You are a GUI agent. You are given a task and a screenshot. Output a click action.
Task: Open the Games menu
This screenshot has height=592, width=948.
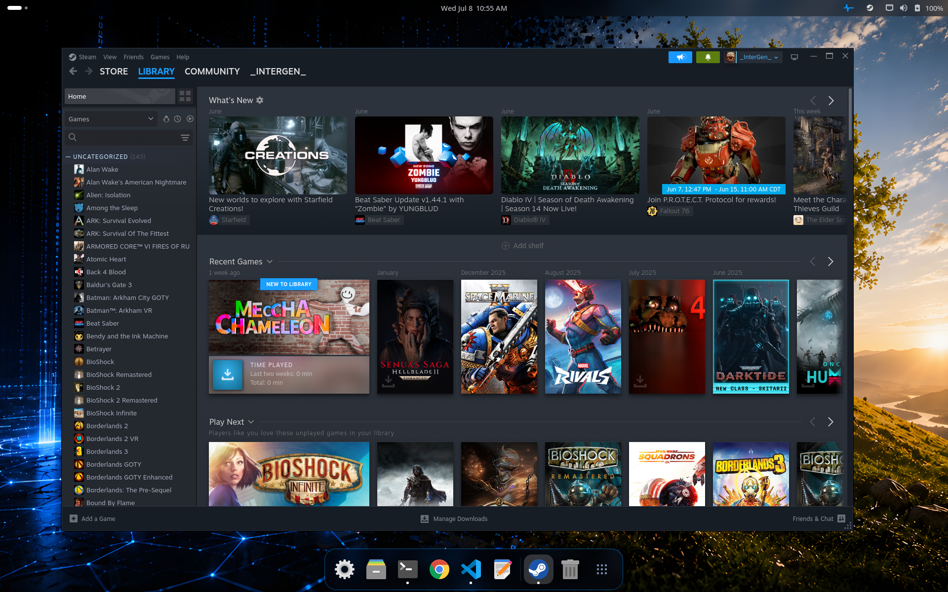tap(160, 57)
